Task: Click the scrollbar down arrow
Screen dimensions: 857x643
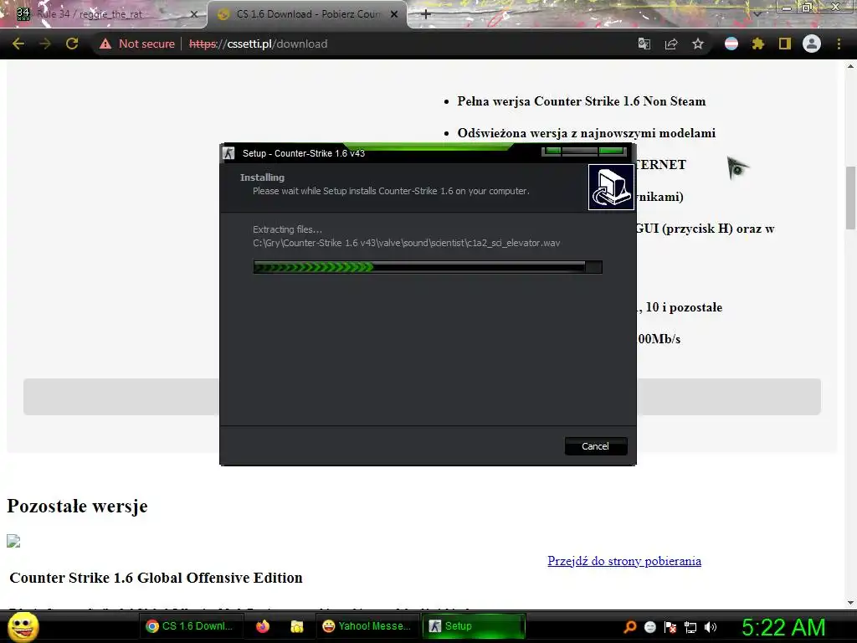Action: click(850, 603)
